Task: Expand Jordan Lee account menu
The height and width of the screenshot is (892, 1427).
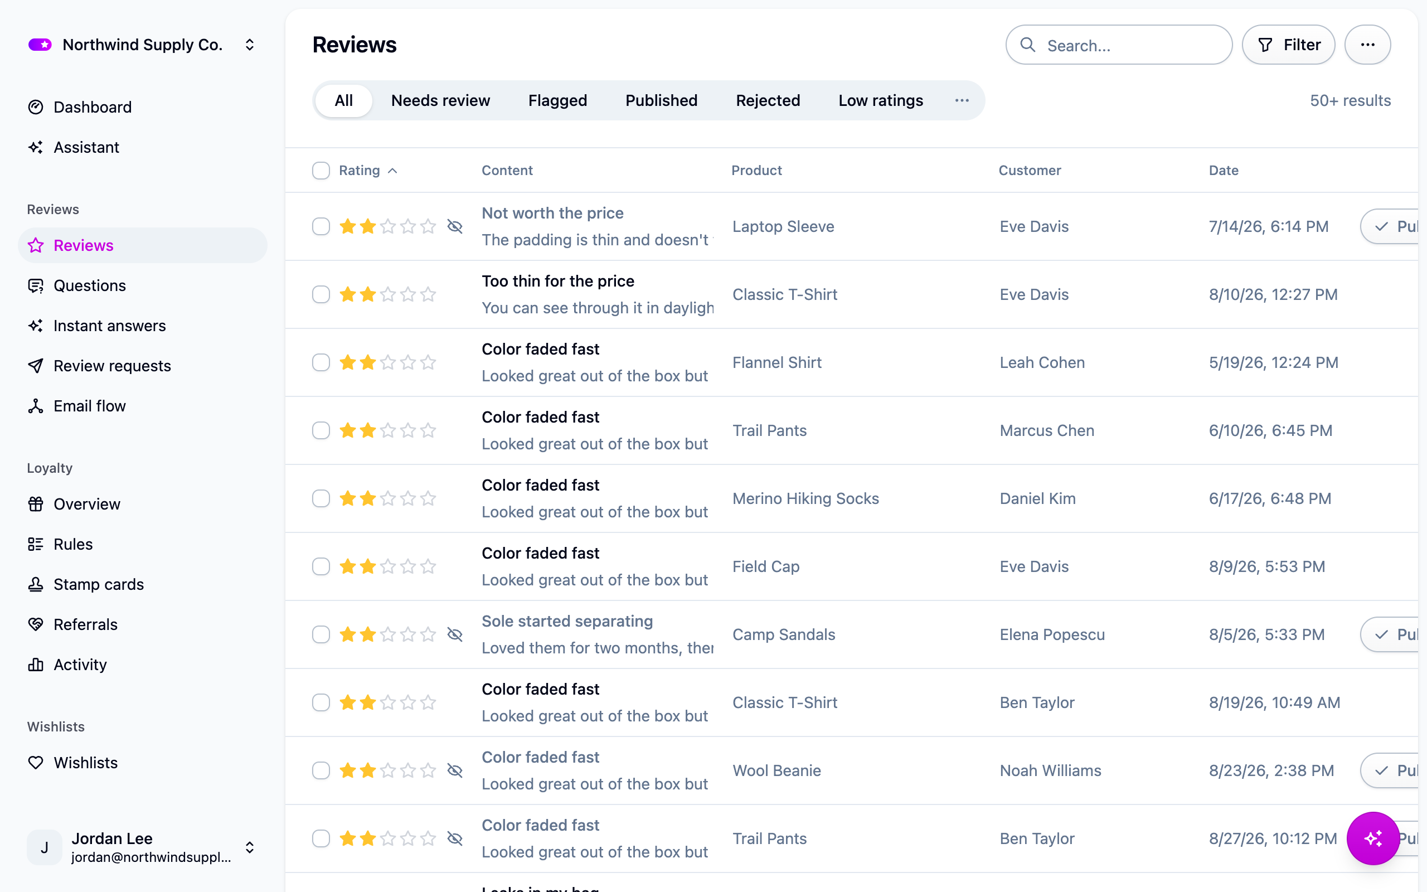Action: click(142, 847)
